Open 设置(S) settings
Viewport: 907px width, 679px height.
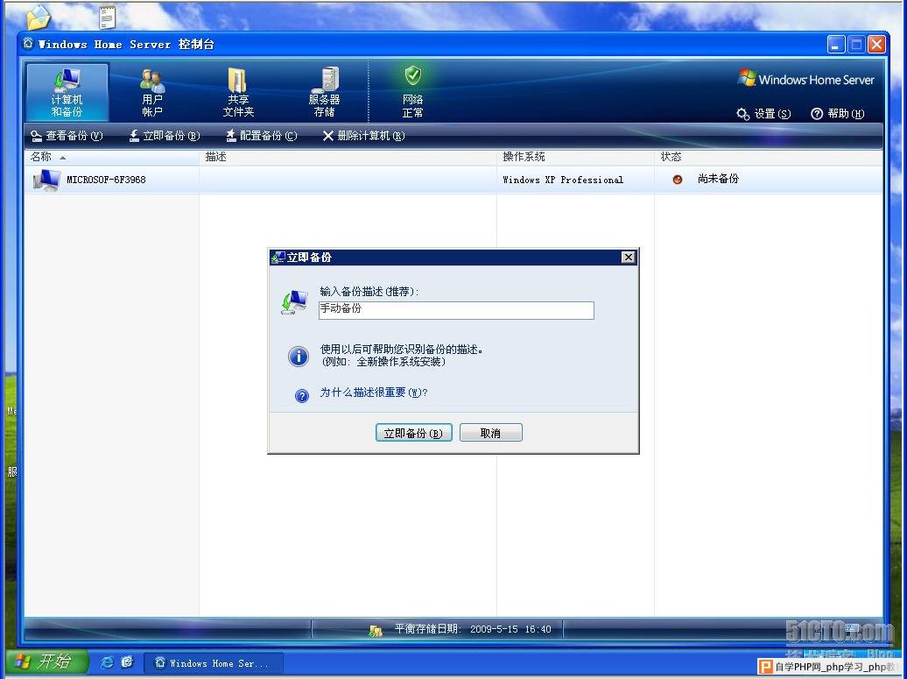(763, 114)
